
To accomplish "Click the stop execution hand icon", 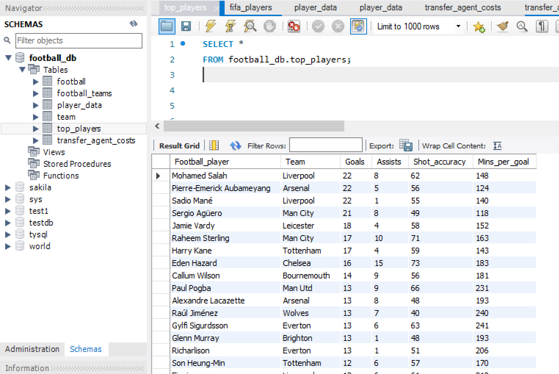I will pyautogui.click(x=270, y=26).
